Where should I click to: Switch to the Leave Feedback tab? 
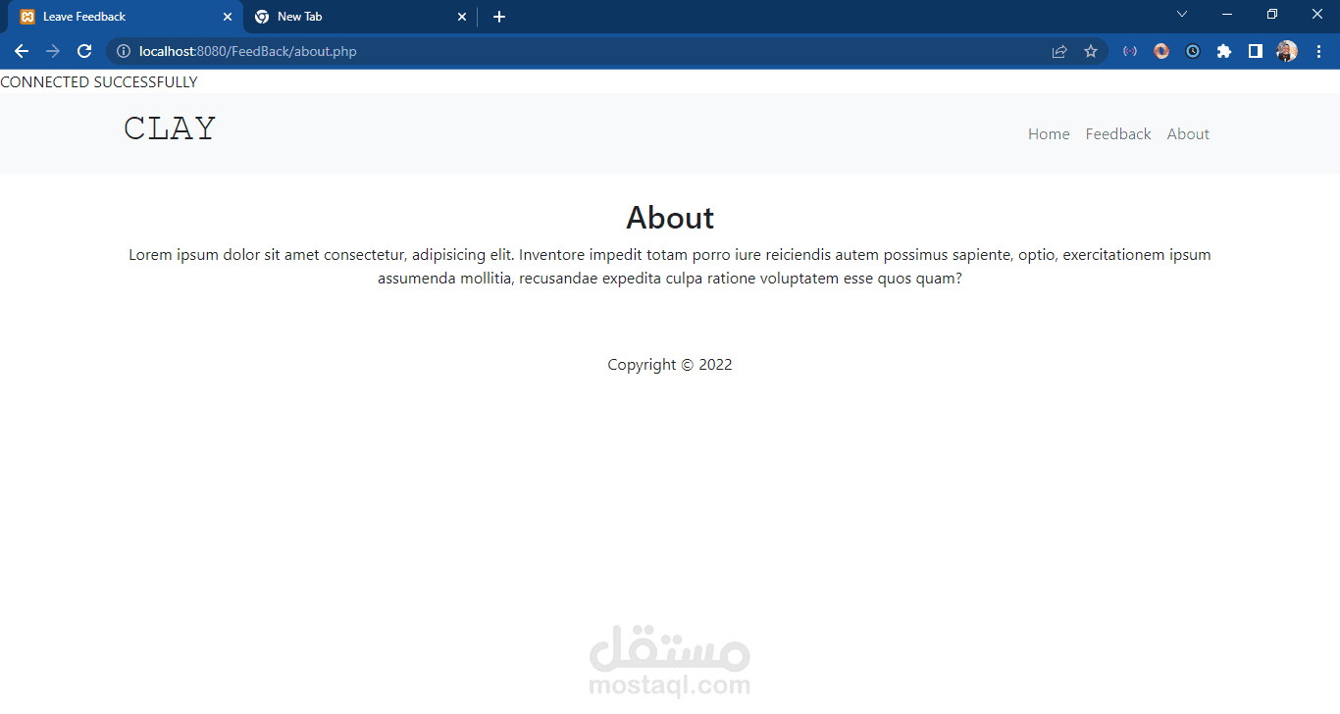click(126, 17)
